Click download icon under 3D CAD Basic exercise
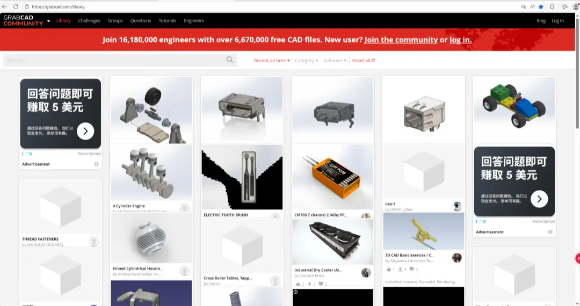The image size is (580, 306). click(x=401, y=269)
